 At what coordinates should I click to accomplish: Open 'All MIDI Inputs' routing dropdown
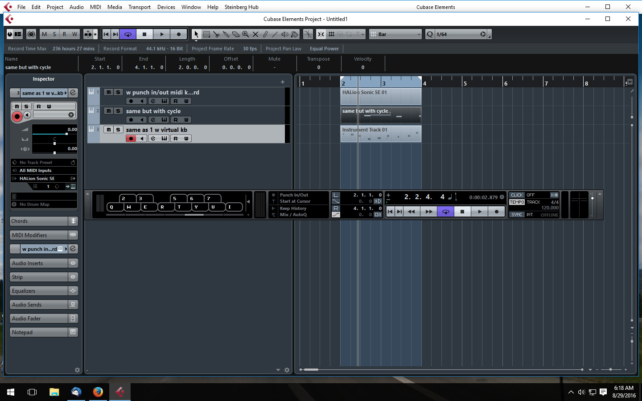click(x=44, y=171)
